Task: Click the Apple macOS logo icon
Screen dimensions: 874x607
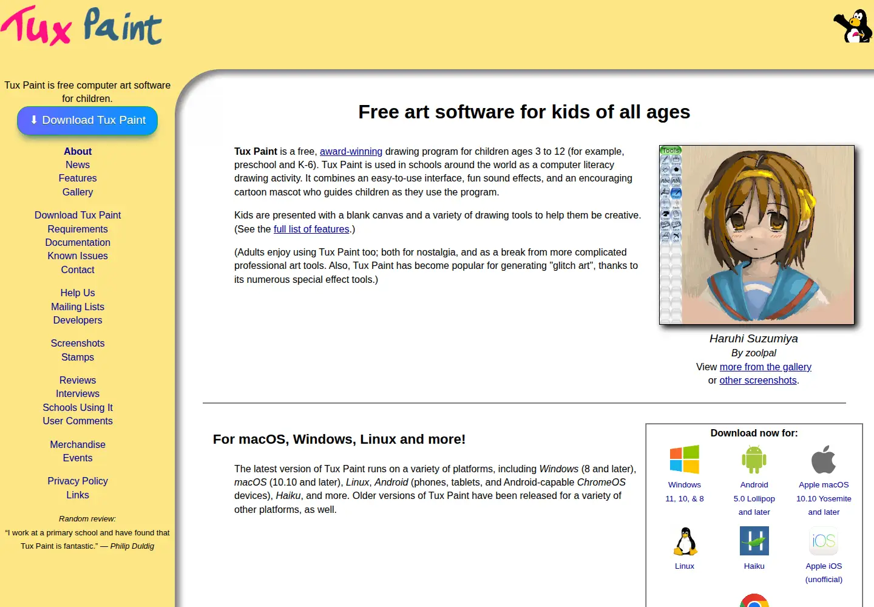Action: coord(824,459)
